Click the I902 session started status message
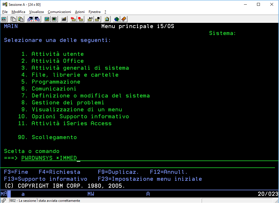Image resolution: width=279 pixels, height=203 pixels. coord(45,201)
